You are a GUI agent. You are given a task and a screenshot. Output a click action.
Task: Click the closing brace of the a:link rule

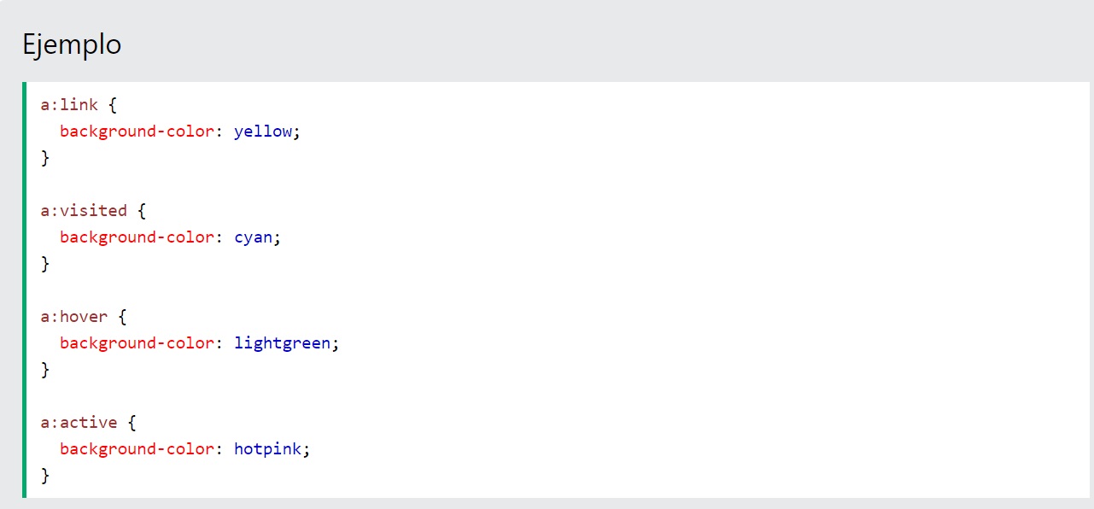click(45, 158)
